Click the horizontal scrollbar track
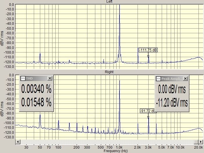Image resolution: width=204 pixels, height=153 pixels. point(107,142)
